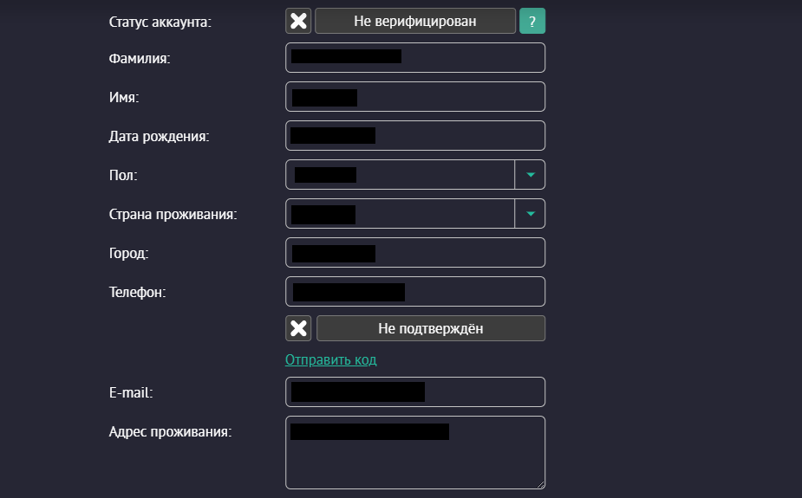The width and height of the screenshot is (802, 498).
Task: Click the resize handle of address textarea
Action: [x=540, y=484]
